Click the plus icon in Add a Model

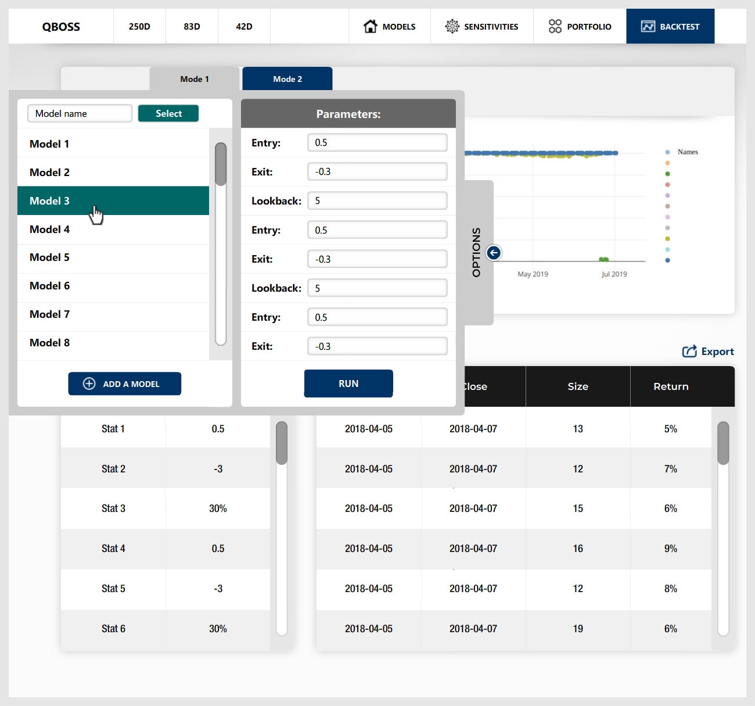coord(89,384)
